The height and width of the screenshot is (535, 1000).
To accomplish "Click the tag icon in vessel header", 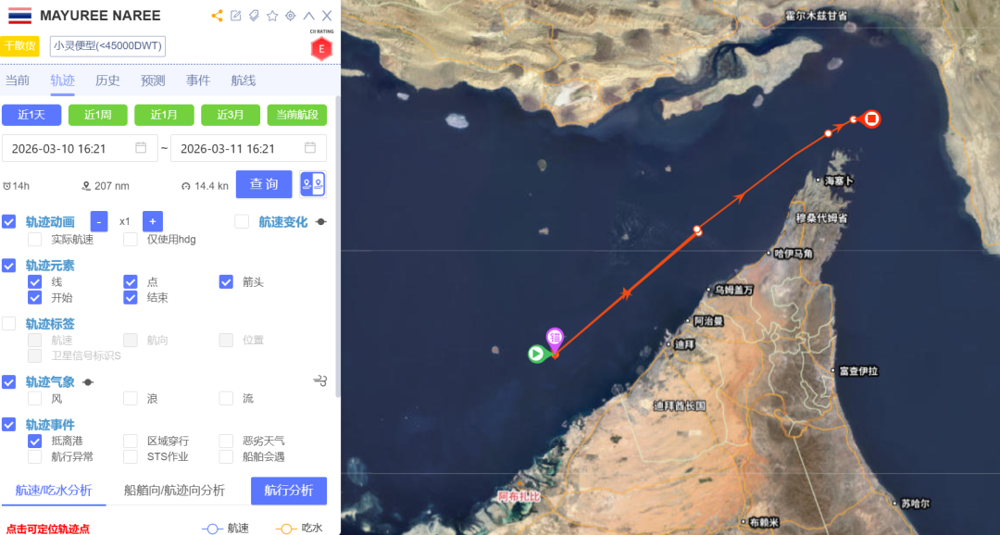I will click(254, 16).
